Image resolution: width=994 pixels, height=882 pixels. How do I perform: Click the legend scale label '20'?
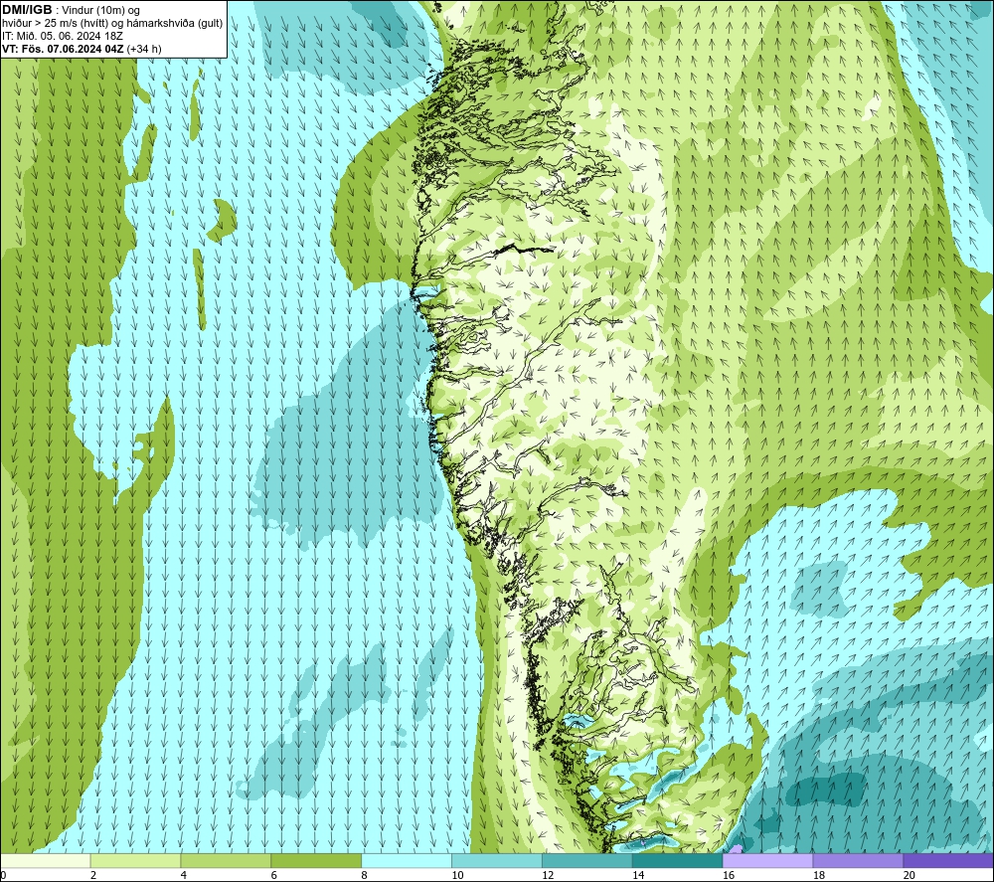910,876
